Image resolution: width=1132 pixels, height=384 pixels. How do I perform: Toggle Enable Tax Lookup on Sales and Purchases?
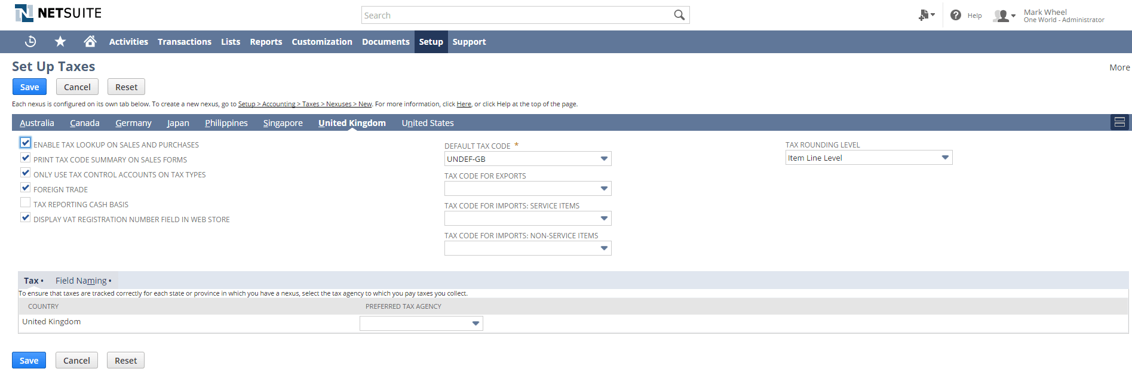pos(25,143)
